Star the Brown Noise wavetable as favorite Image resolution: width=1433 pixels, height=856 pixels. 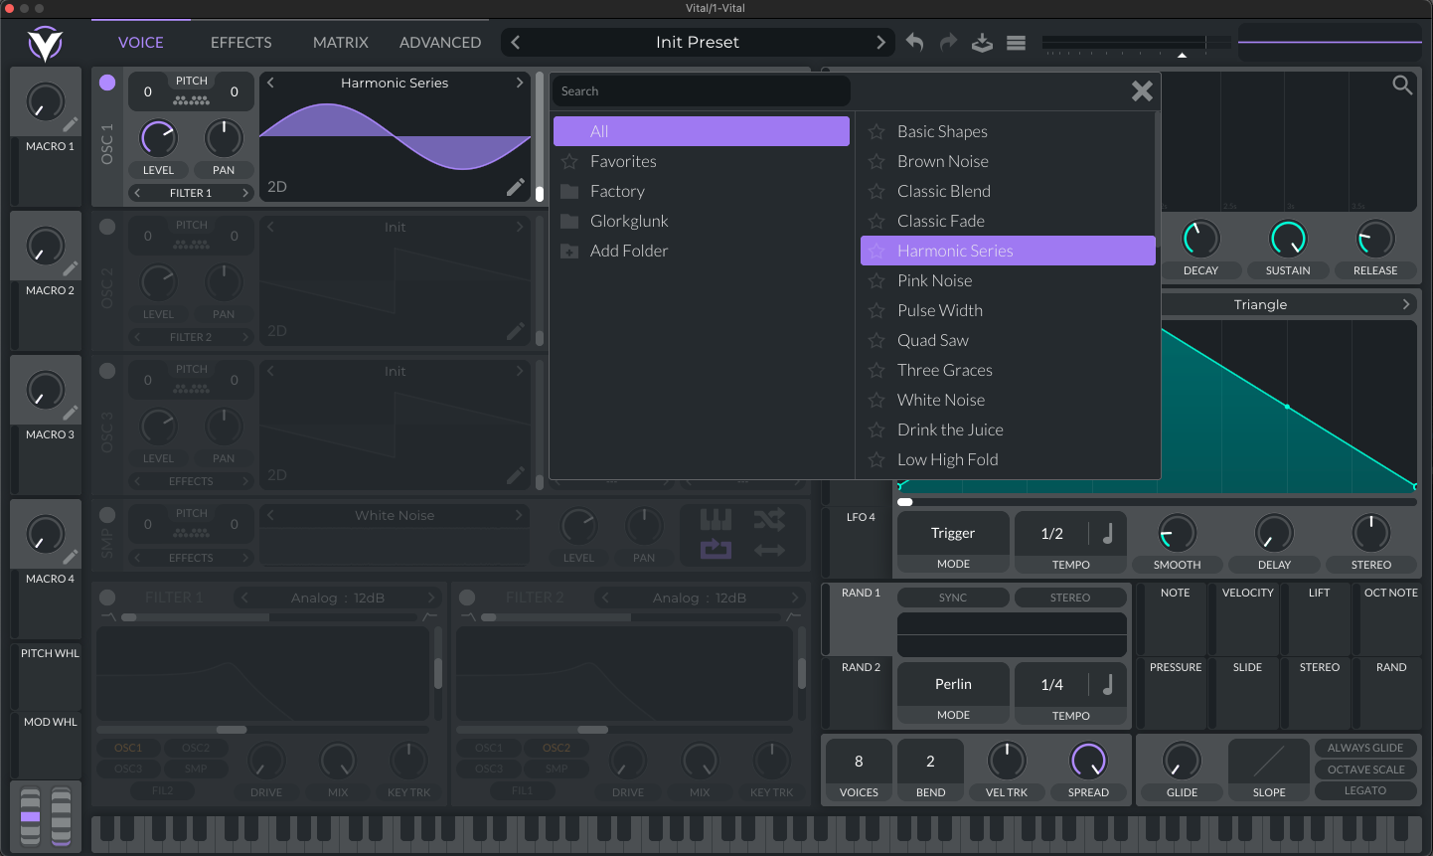click(x=876, y=161)
